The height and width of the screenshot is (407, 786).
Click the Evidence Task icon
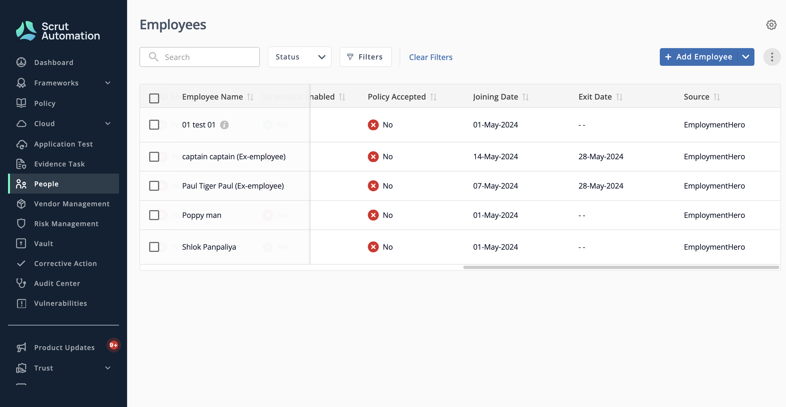point(21,164)
